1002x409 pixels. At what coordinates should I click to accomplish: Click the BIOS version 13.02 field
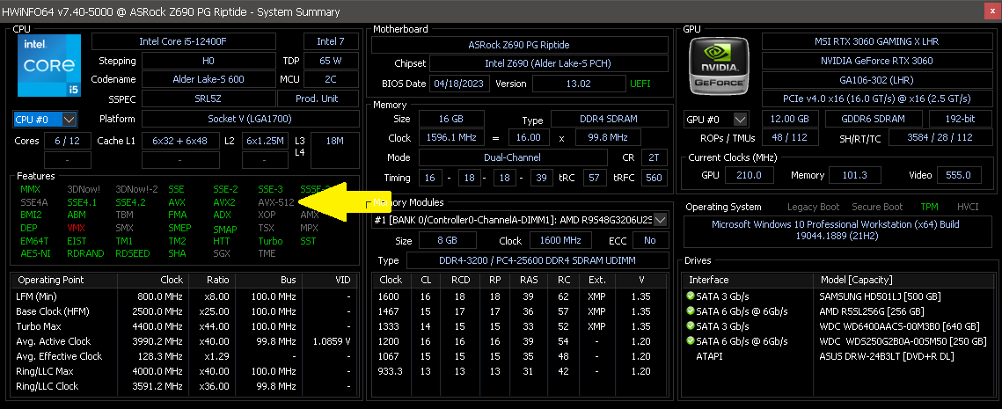(x=579, y=84)
